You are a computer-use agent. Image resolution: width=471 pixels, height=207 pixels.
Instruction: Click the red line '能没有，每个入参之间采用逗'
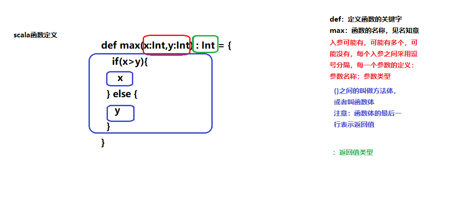[373, 54]
